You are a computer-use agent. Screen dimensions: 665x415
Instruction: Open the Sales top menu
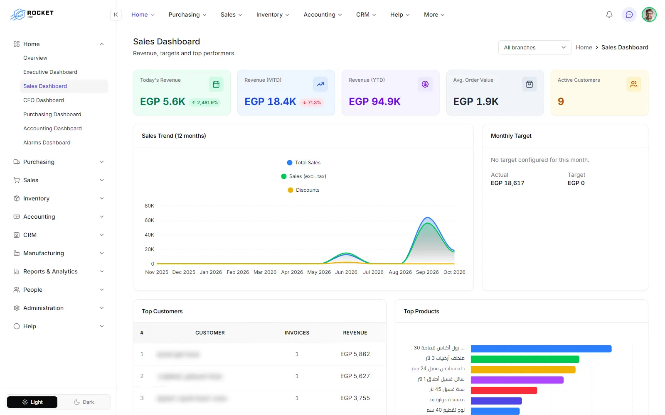(231, 15)
